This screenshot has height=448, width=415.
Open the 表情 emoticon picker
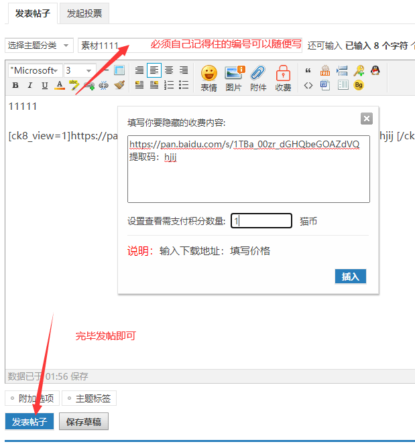(x=209, y=78)
